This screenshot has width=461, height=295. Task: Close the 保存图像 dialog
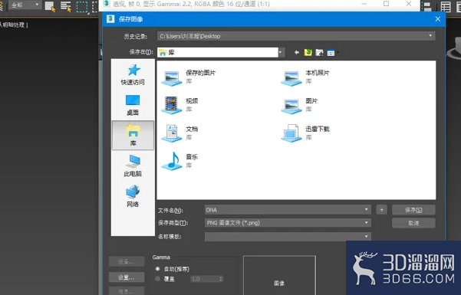click(438, 19)
